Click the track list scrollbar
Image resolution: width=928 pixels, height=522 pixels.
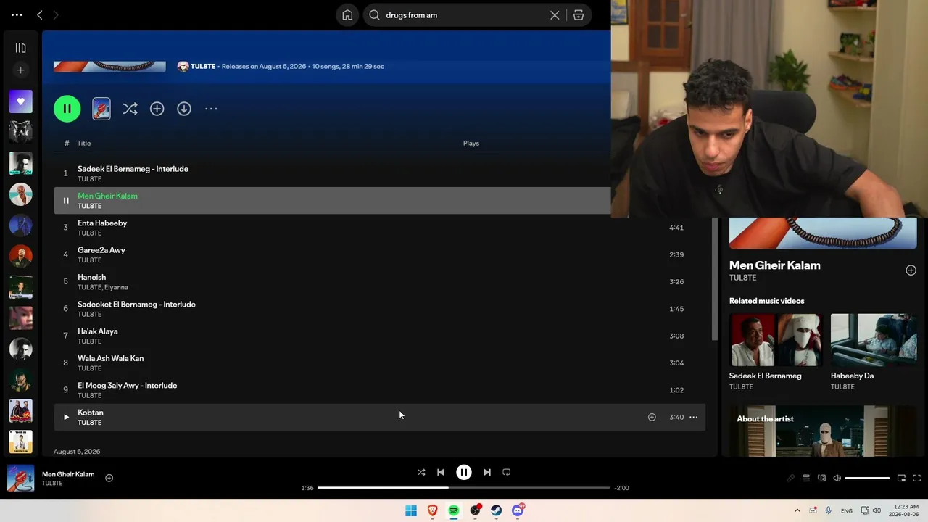pyautogui.click(x=715, y=279)
